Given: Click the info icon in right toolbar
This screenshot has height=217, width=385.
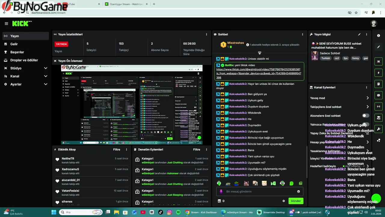Looking at the screenshot, I should coord(378,36).
